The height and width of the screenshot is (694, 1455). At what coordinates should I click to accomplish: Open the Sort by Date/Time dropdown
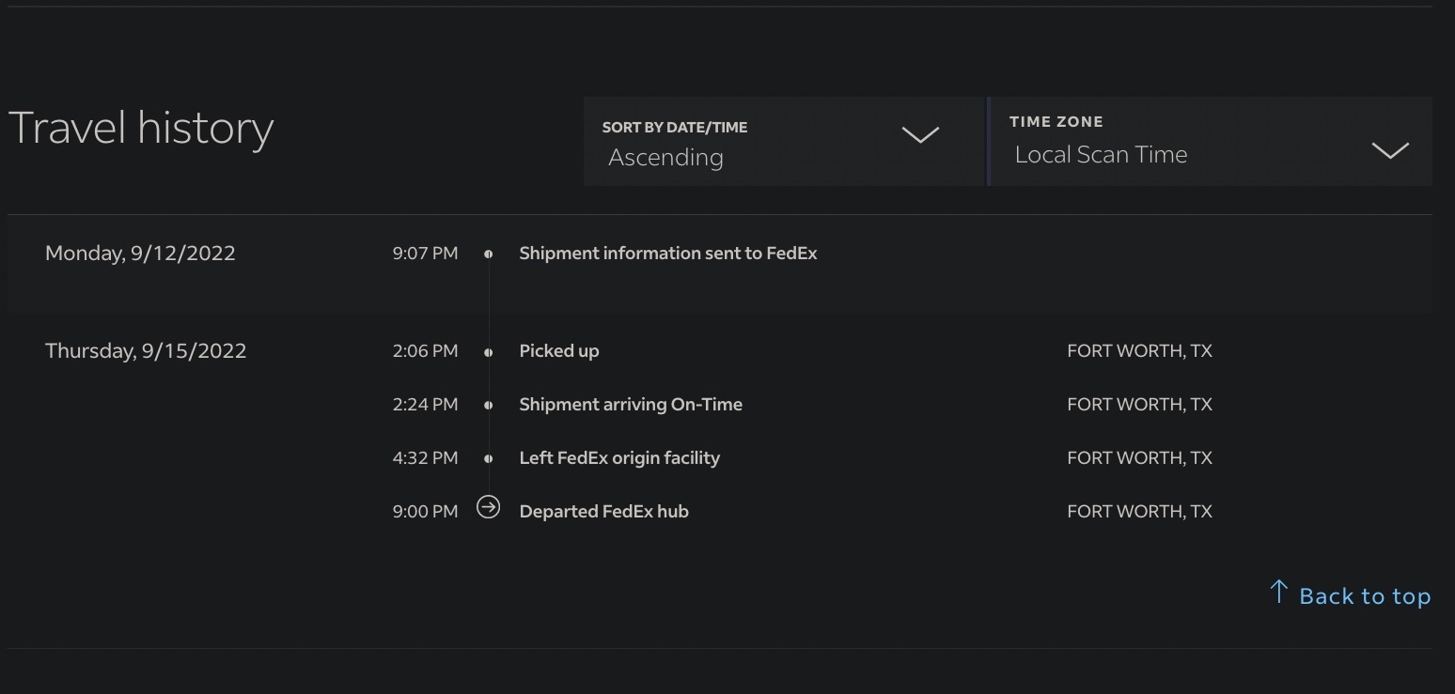coord(782,142)
